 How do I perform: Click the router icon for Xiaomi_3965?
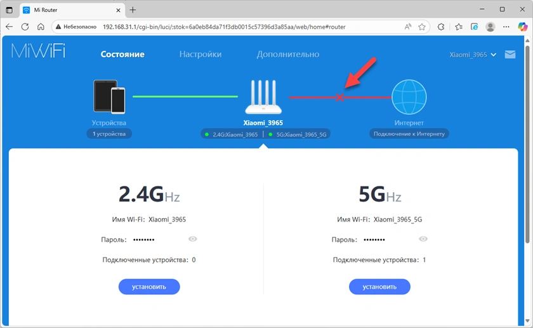[x=263, y=98]
